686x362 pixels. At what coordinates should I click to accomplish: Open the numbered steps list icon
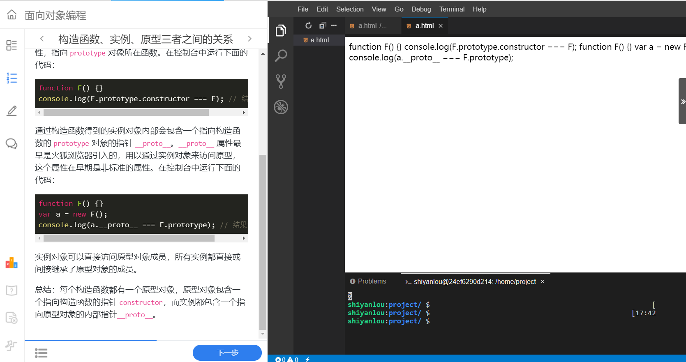[x=12, y=78]
